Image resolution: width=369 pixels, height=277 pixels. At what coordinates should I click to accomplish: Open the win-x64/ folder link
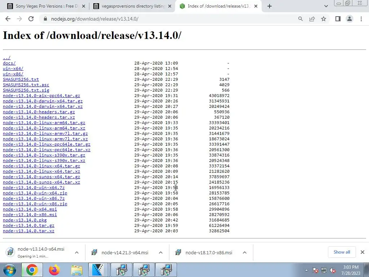(13, 69)
